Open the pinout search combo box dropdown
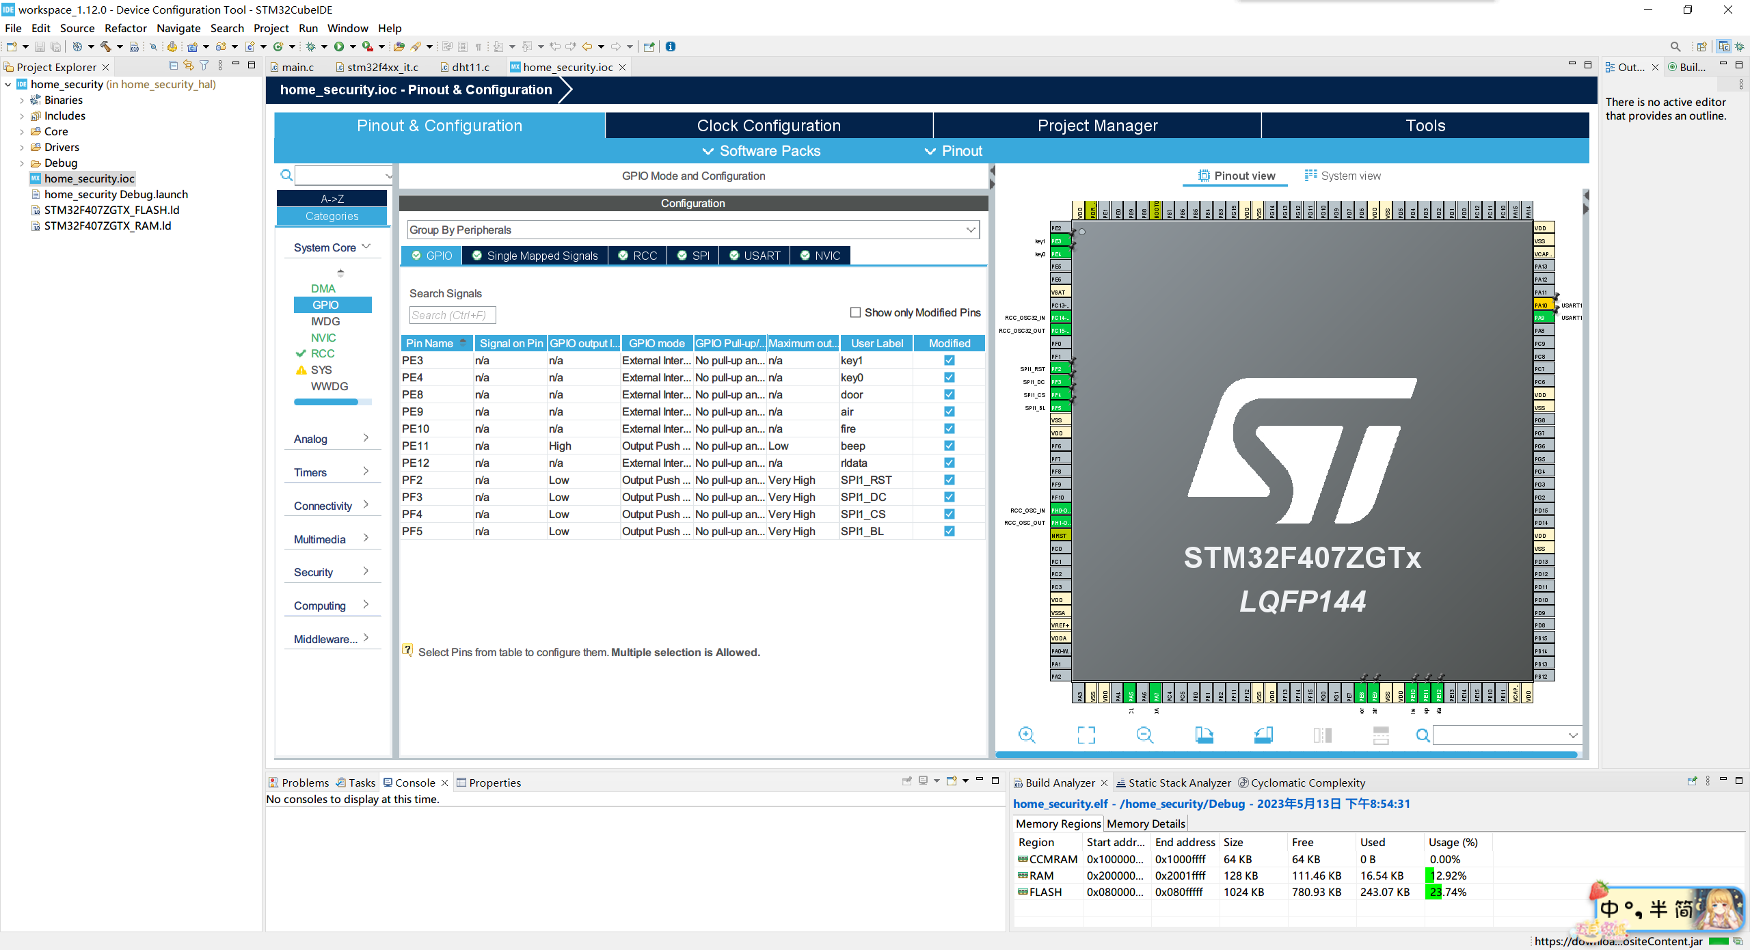This screenshot has width=1750, height=950. click(1573, 735)
